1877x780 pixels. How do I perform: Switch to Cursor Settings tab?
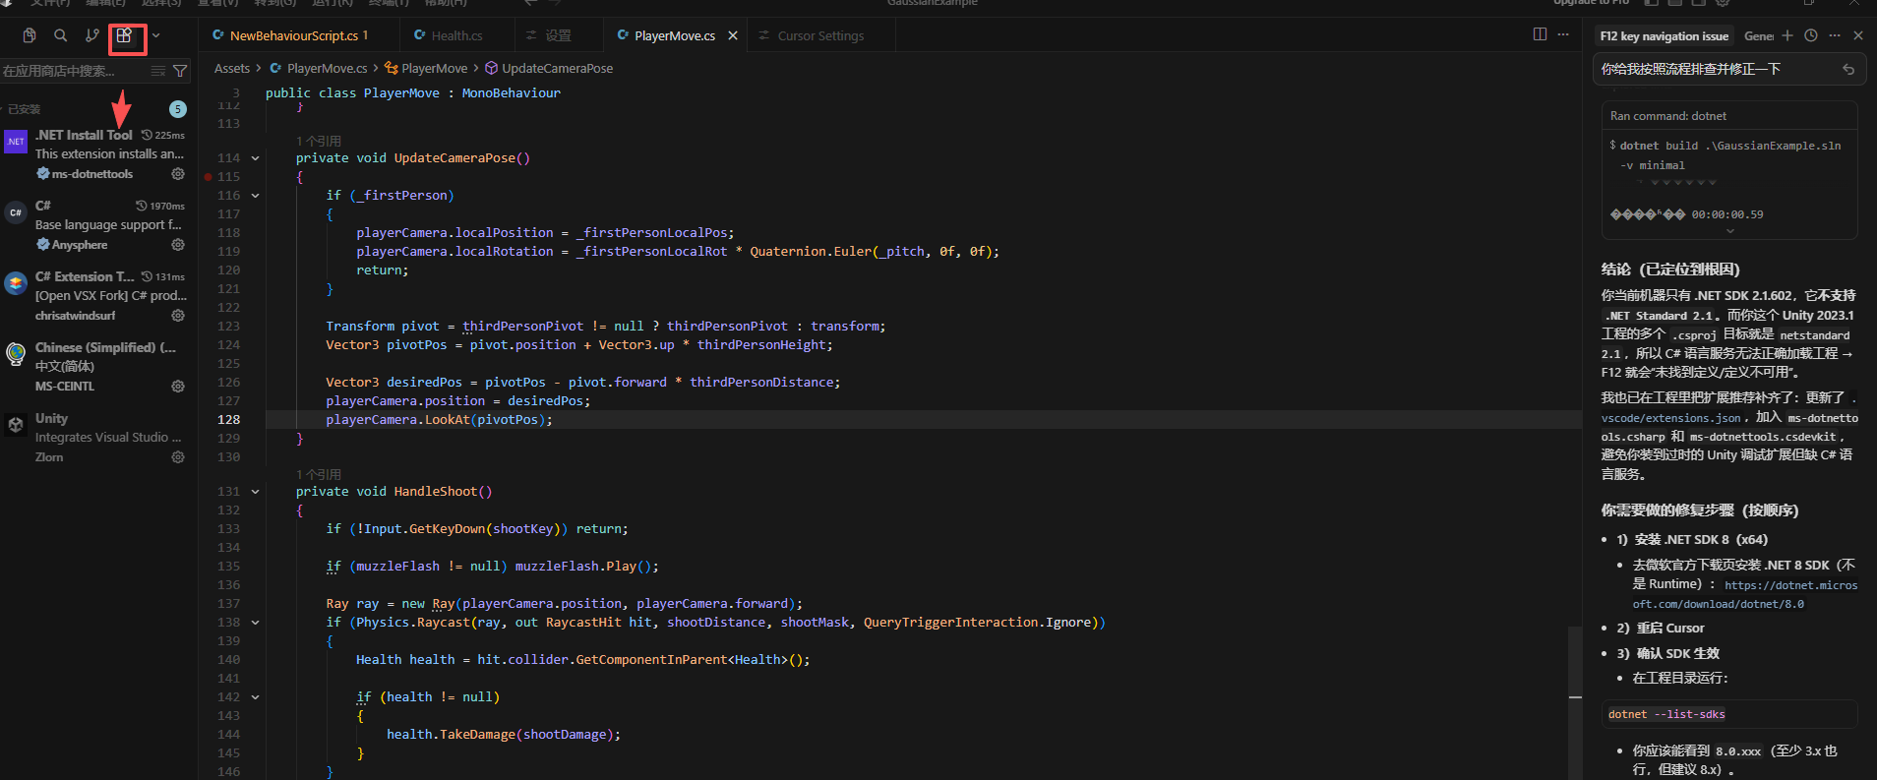[x=820, y=35]
